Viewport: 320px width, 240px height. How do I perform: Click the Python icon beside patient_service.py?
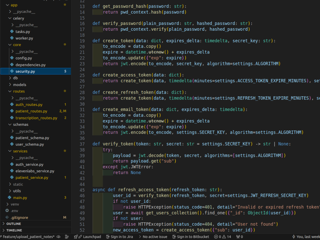tap(12, 178)
